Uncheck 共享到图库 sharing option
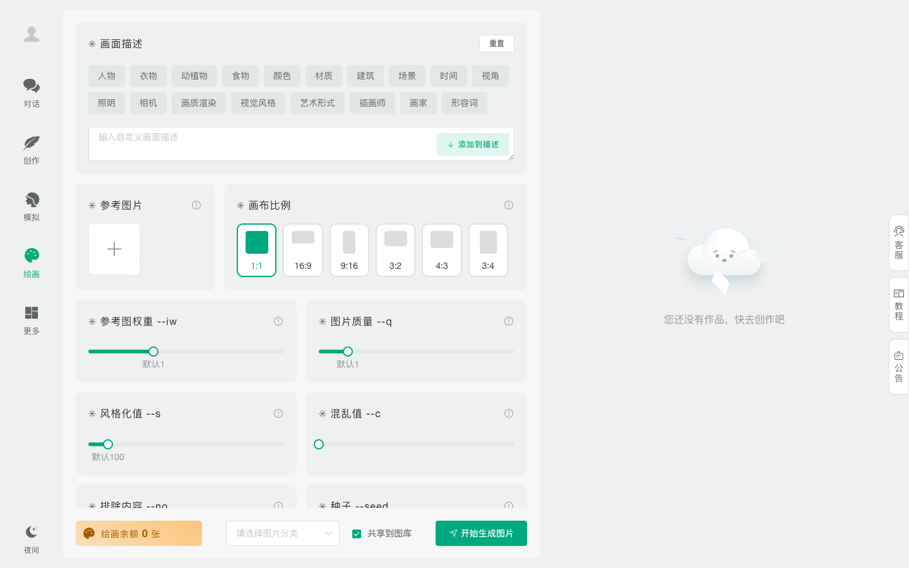The image size is (909, 568). click(357, 533)
